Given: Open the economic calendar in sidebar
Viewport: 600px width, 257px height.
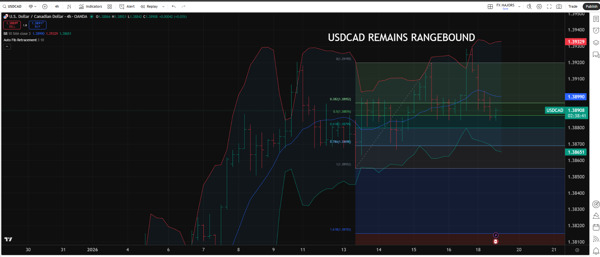Looking at the screenshot, I should (x=596, y=227).
